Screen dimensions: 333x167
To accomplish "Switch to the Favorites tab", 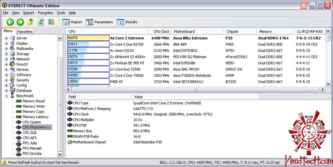I will [x=25, y=32].
